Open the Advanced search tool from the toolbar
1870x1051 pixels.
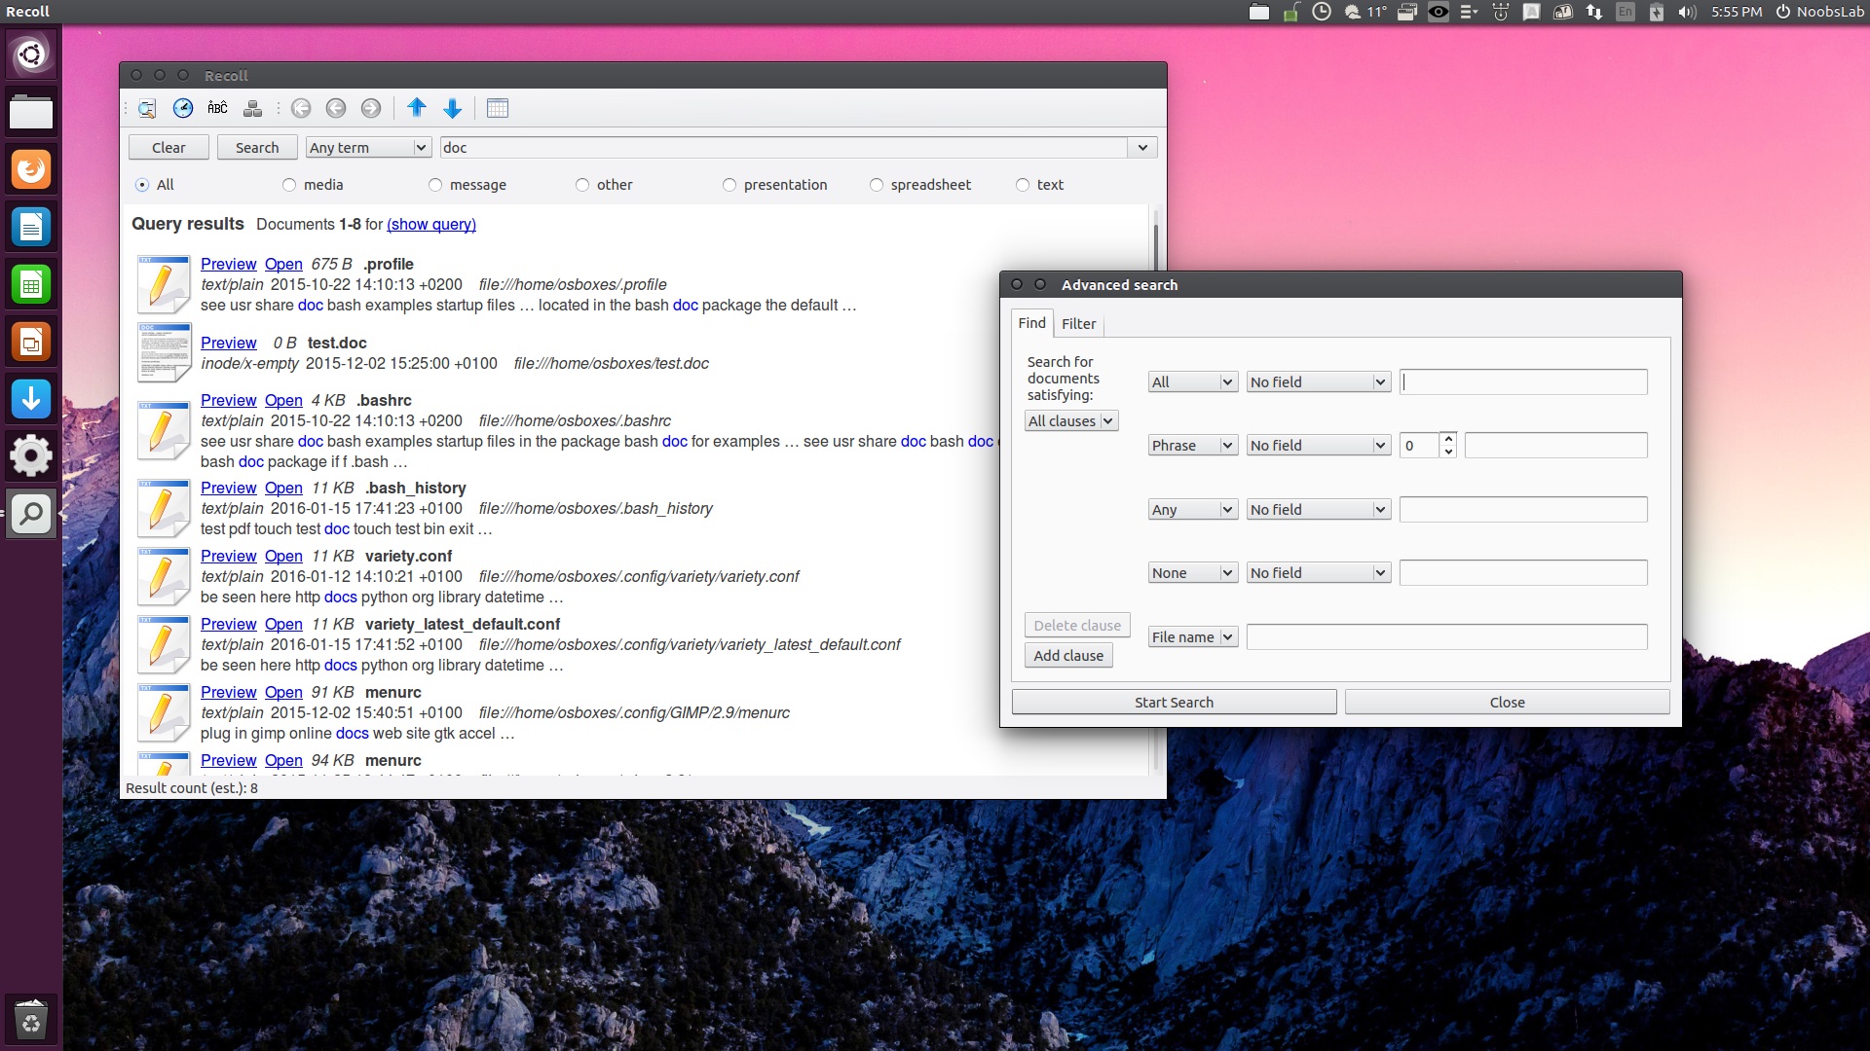pyautogui.click(x=146, y=108)
